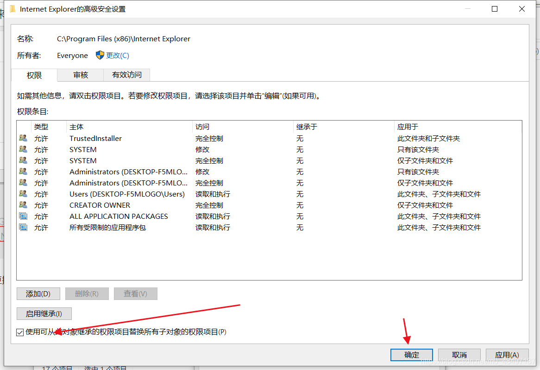Click the 更改(C) owner link

pyautogui.click(x=118, y=56)
